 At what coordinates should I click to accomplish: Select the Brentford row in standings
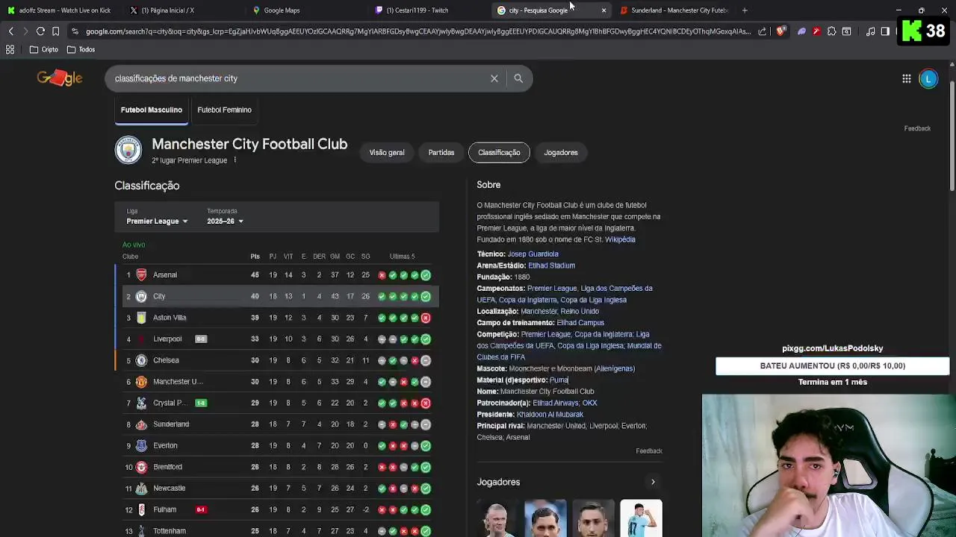pos(276,467)
